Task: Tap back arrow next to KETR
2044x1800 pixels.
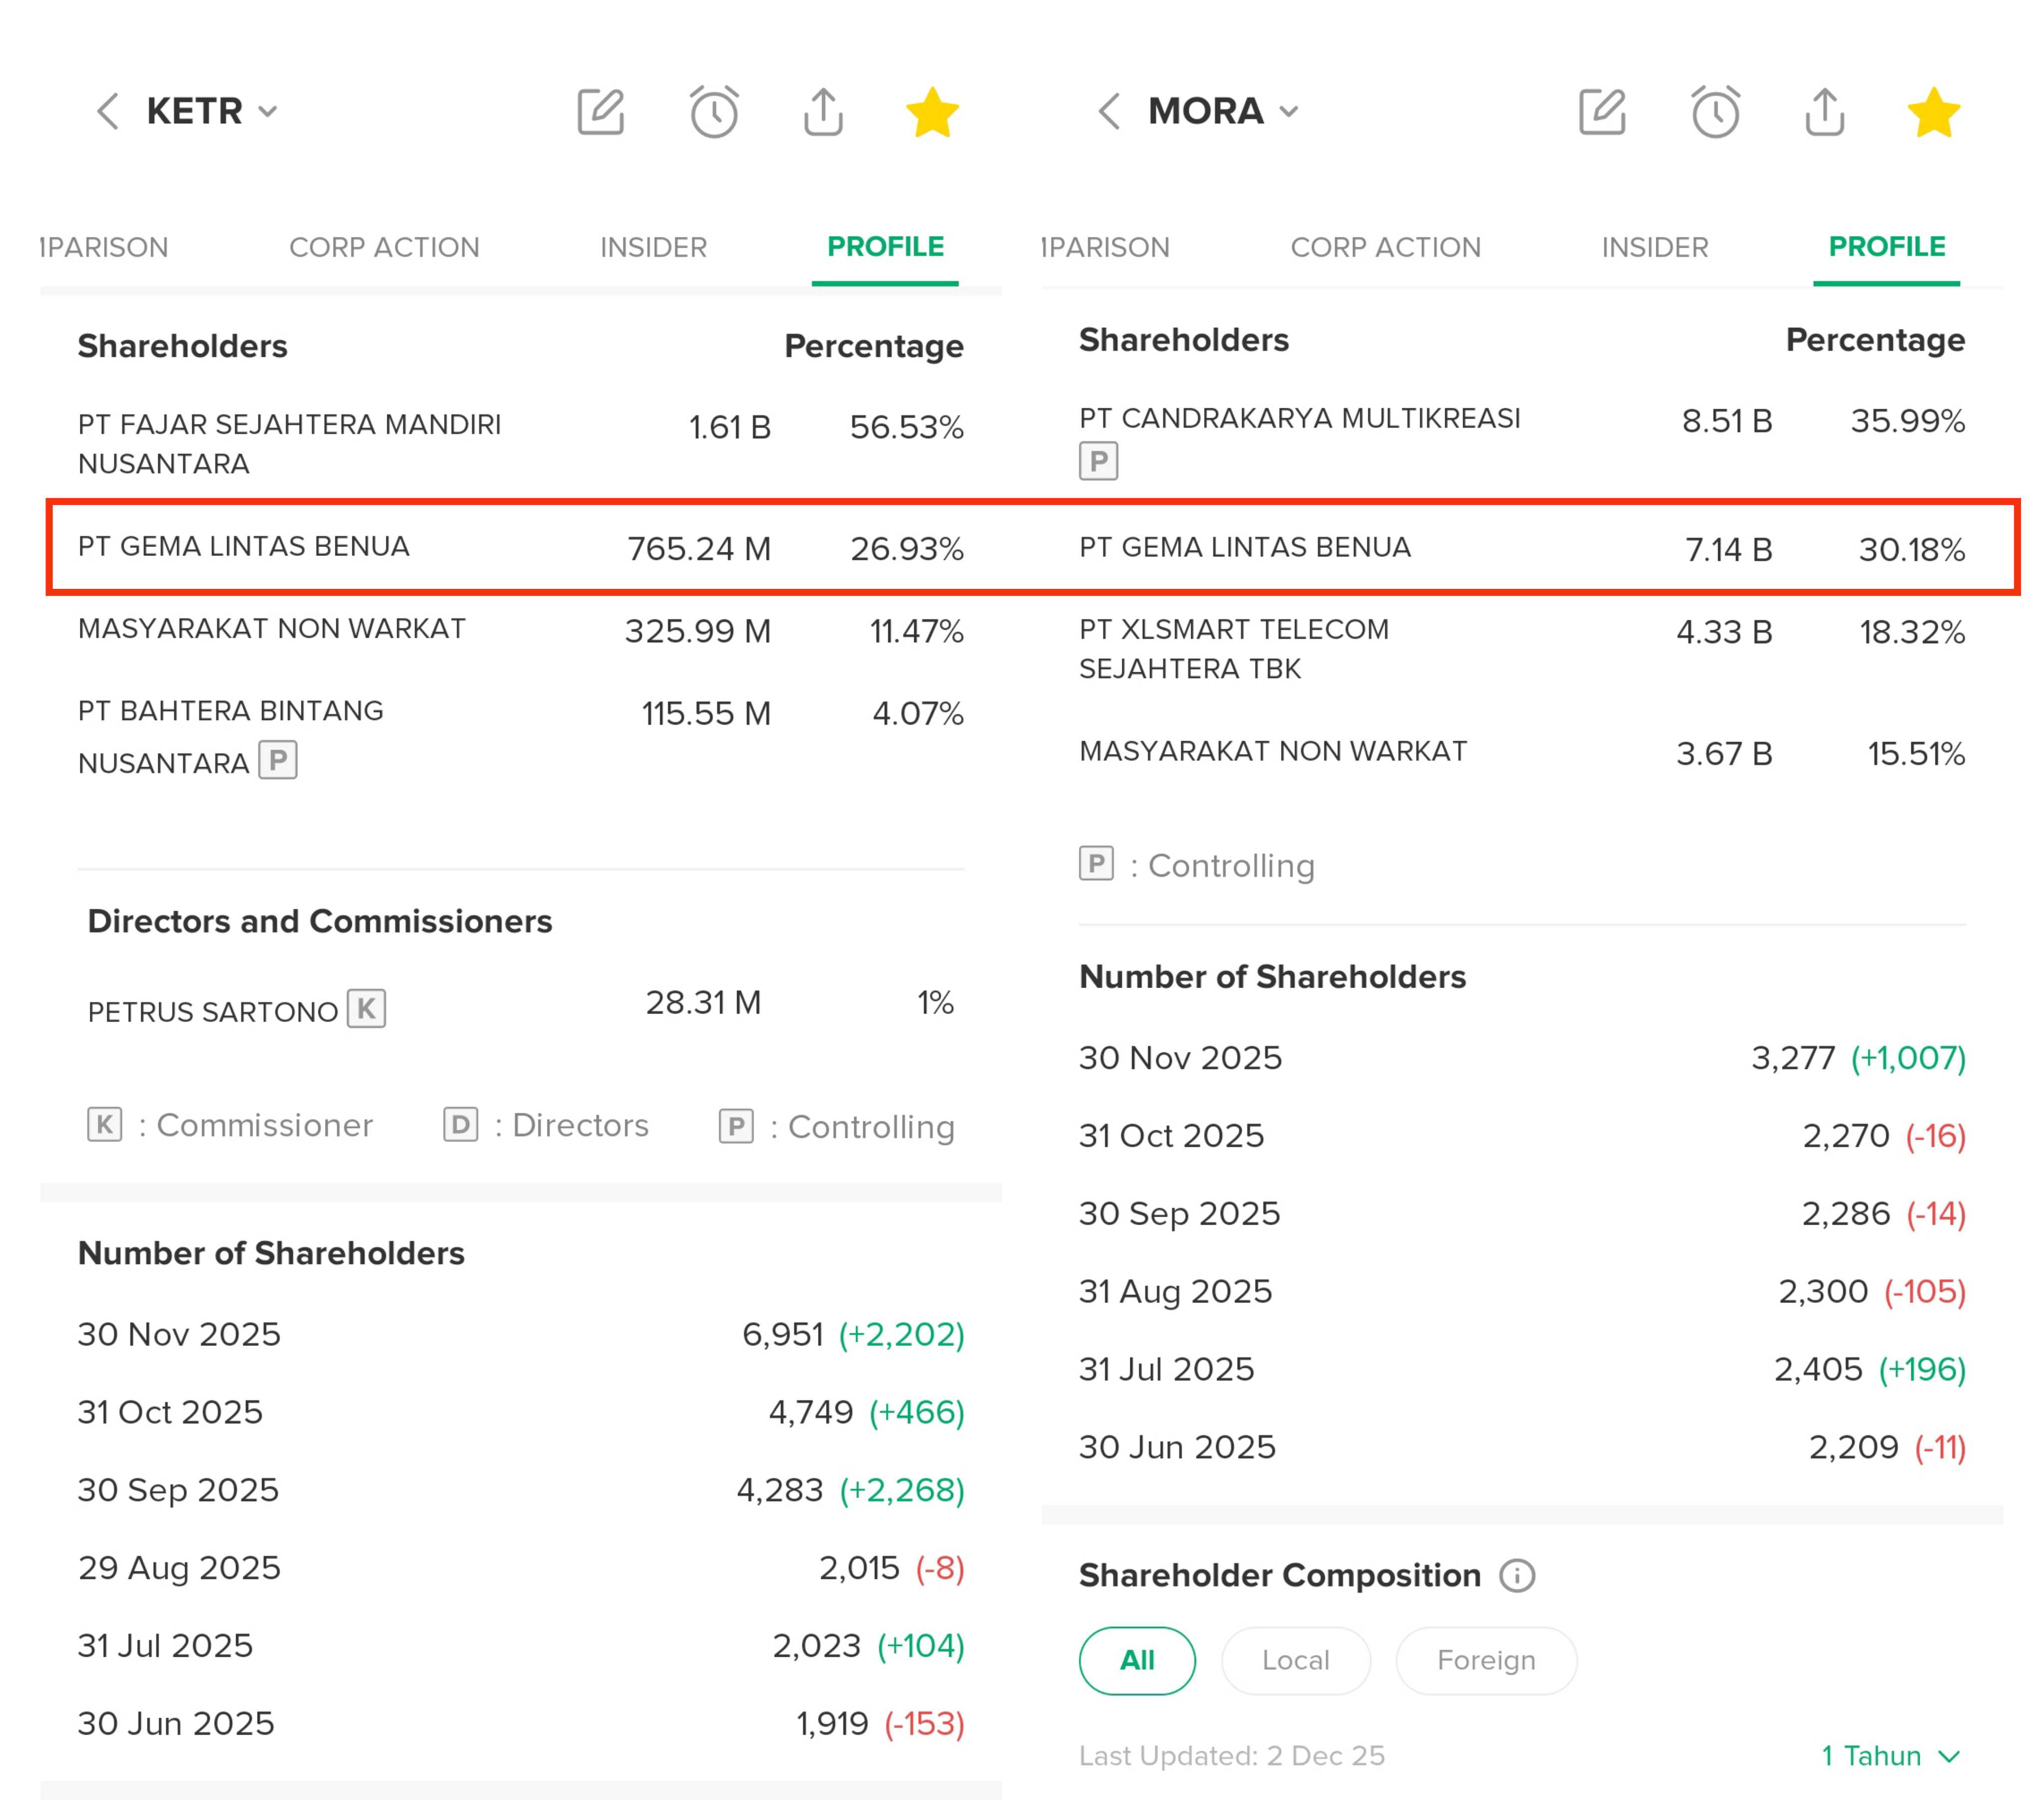Action: 108,111
